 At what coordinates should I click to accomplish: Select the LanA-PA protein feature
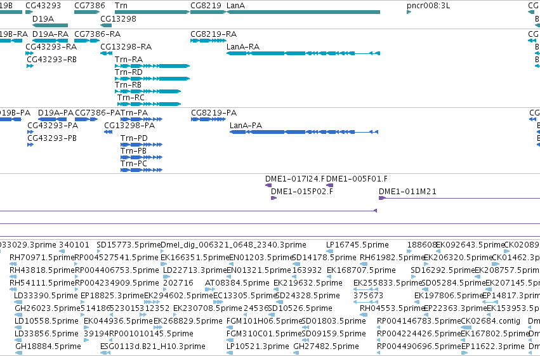[x=304, y=132]
